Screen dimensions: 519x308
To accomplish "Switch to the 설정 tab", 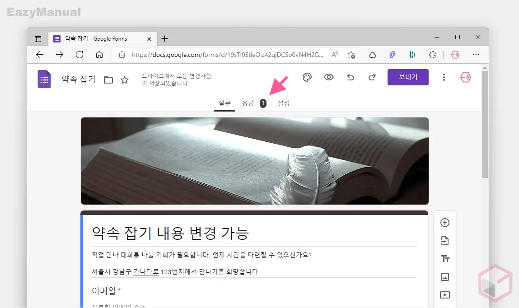I will (x=284, y=103).
